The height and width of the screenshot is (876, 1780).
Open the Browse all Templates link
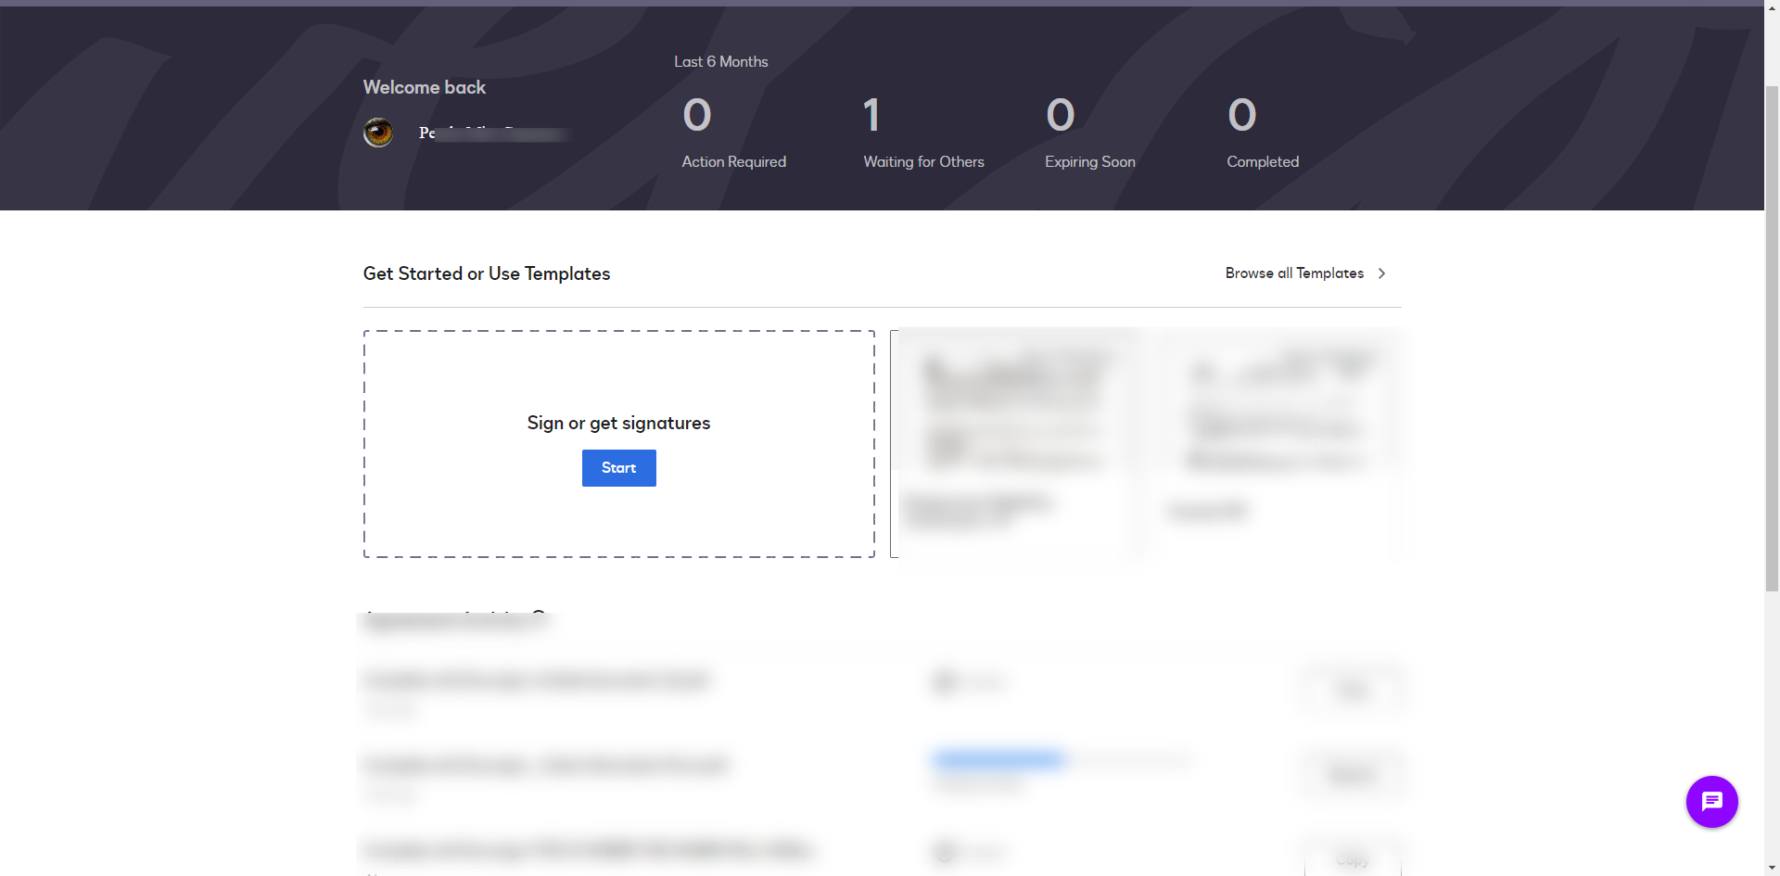1294,273
